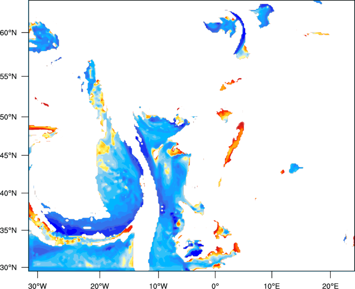The height and width of the screenshot is (289, 355).
Task: Click the 20°E longitude label
Action: pos(330,286)
